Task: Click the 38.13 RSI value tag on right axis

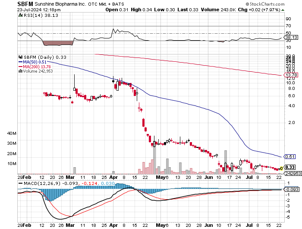Action: pyautogui.click(x=291, y=37)
